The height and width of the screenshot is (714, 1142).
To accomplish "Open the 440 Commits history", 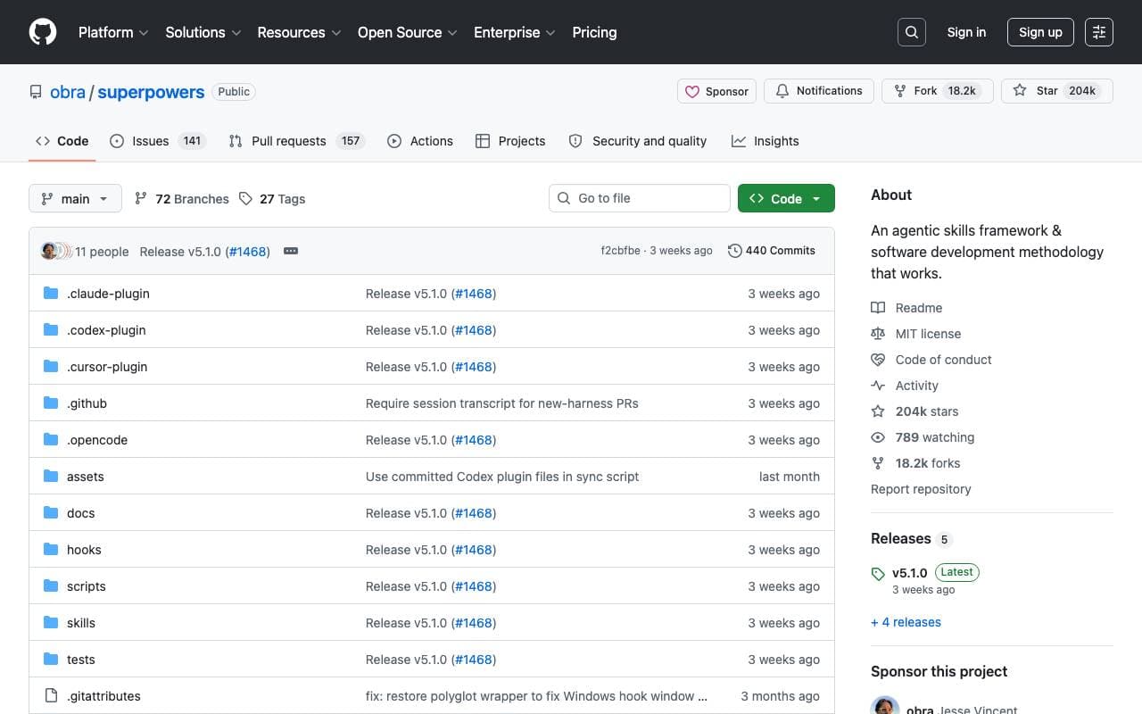I will tap(772, 251).
